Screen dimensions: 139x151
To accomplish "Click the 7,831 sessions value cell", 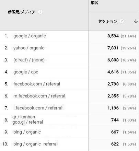I will (x=113, y=48).
